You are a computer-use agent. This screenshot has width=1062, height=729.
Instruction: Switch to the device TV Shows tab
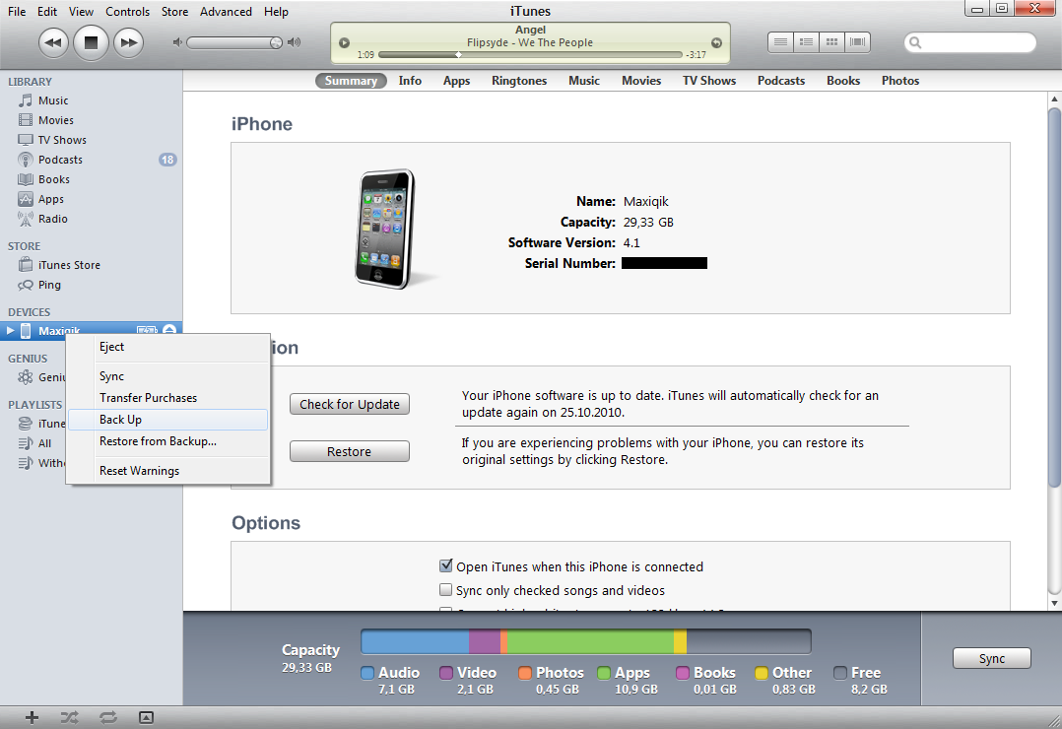point(709,81)
